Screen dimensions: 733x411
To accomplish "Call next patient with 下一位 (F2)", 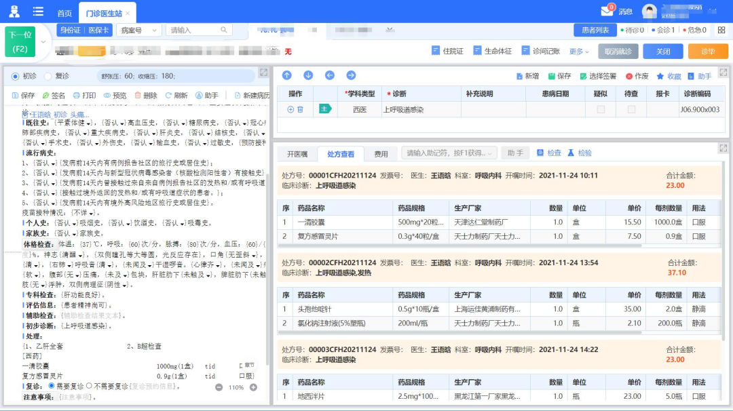I will 20,42.
